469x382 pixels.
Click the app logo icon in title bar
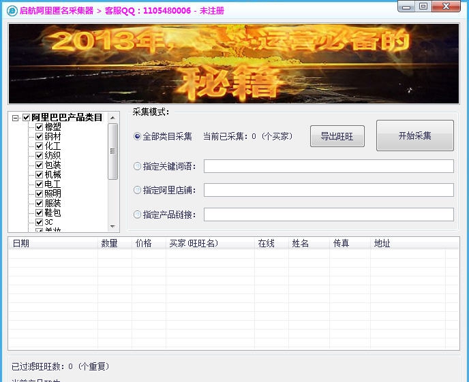pos(12,11)
